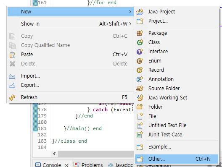
Task: Create a new Source Folder
Action: [177, 89]
